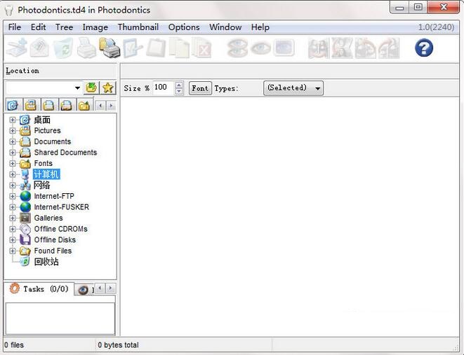Click the second grayed image-edit photo icon
Image resolution: width=464 pixels, height=355 pixels.
point(341,48)
